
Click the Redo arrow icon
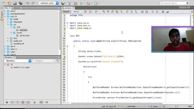[33, 3]
